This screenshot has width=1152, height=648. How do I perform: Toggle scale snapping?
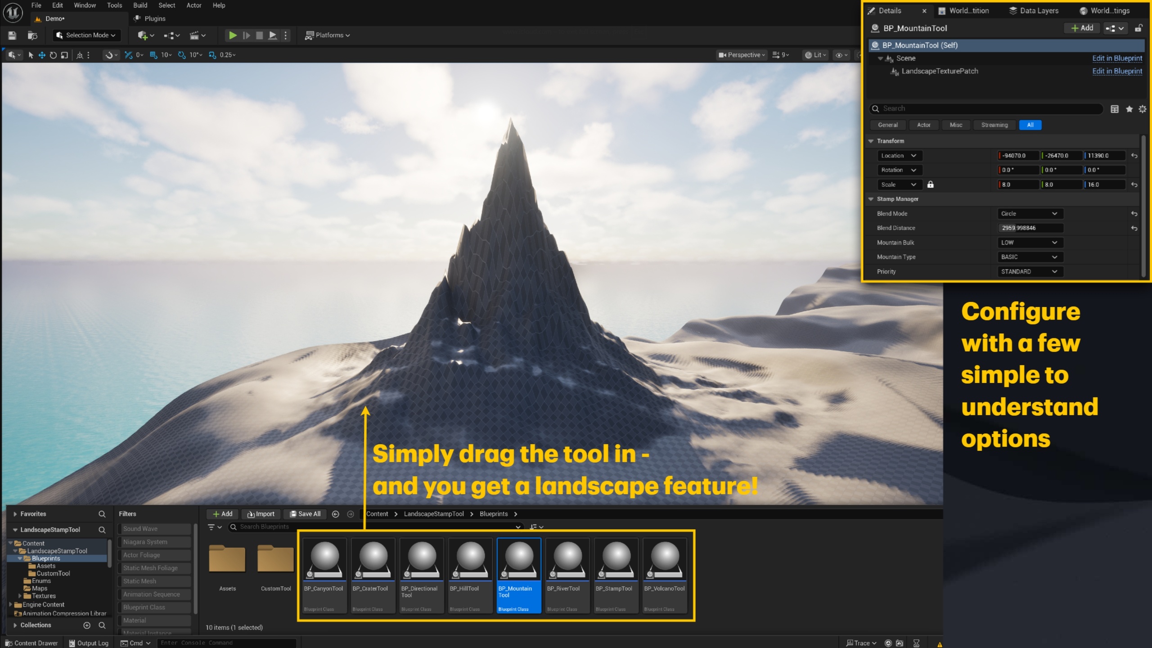pyautogui.click(x=212, y=55)
